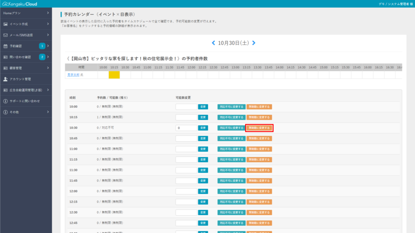
Task: Click 対応不可に変更する for the 12:45 row
Action: (x=231, y=223)
